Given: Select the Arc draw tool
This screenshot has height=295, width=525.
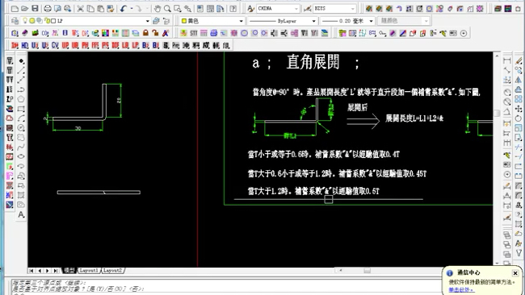Looking at the screenshot, I should coord(21,118).
